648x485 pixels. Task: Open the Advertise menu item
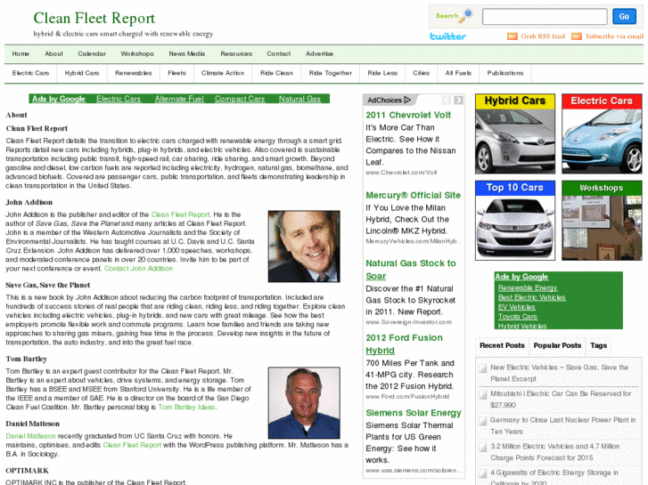point(319,53)
